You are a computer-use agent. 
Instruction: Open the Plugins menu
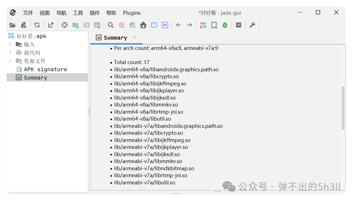(x=132, y=13)
